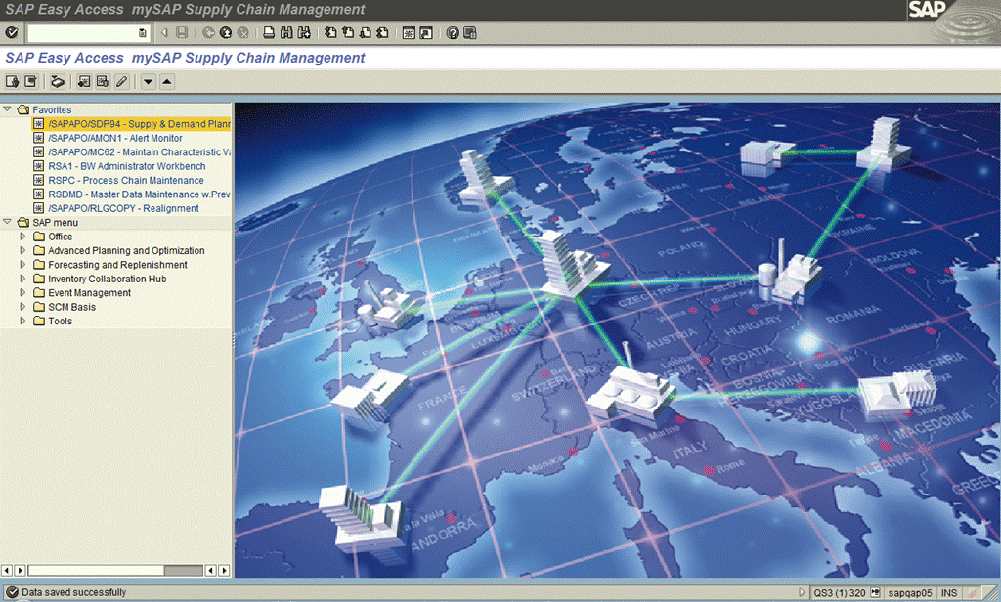Click the Change Favorites pencil icon
This screenshot has height=602, width=1001.
(121, 81)
